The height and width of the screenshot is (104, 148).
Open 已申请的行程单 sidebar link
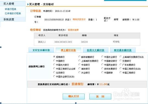click(x=13, y=13)
